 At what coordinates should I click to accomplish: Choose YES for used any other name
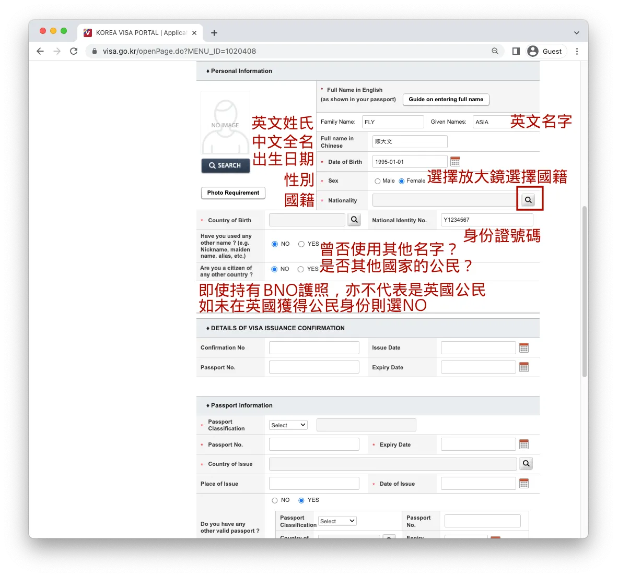[301, 244]
